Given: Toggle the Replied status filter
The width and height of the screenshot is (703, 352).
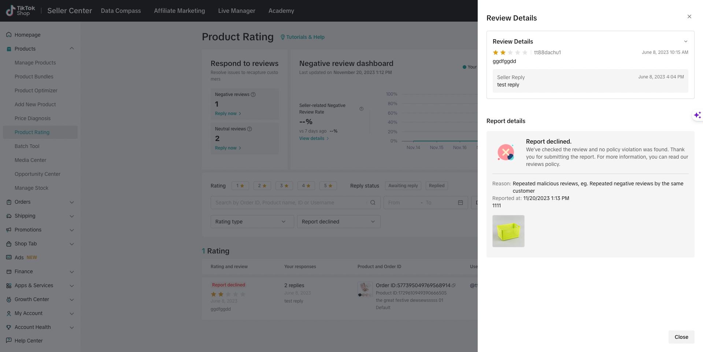Looking at the screenshot, I should point(436,186).
